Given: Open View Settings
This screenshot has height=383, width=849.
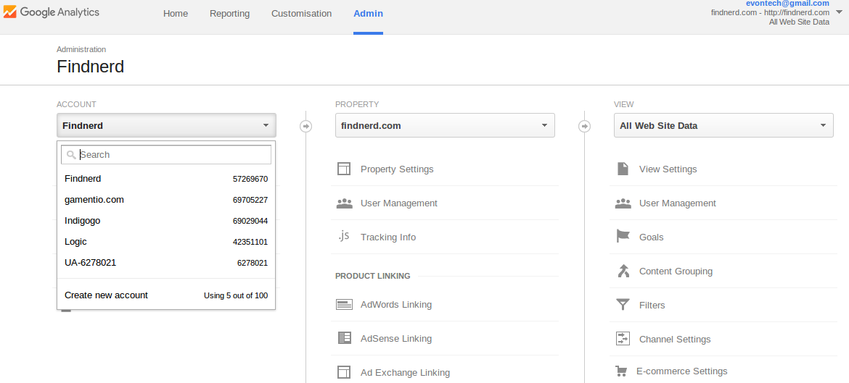Looking at the screenshot, I should (x=668, y=169).
